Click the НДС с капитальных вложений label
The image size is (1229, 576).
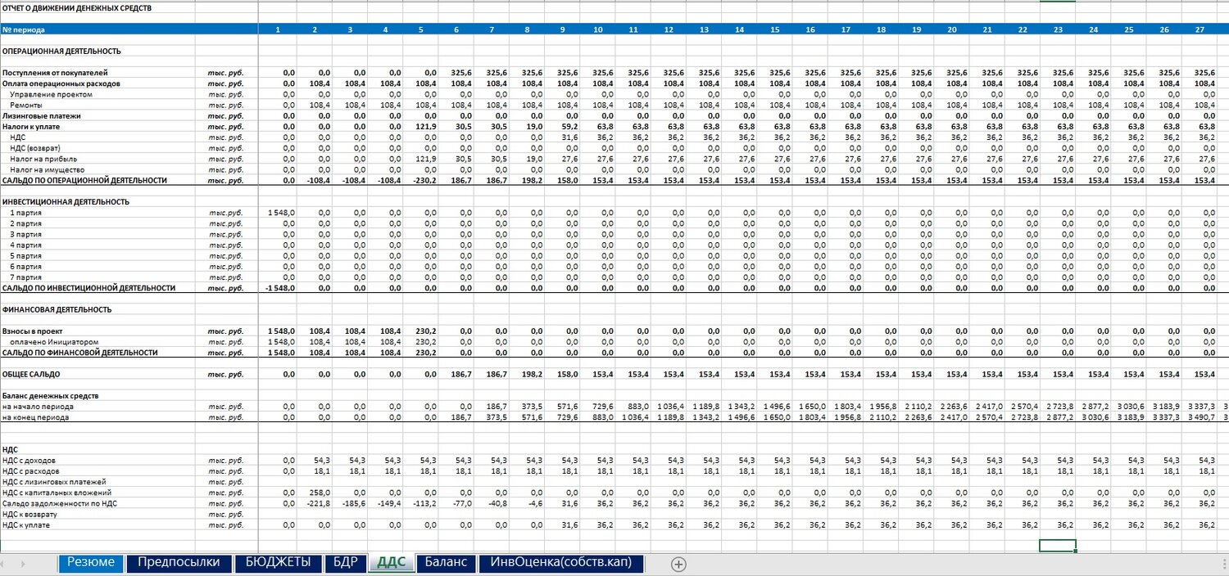click(x=57, y=493)
